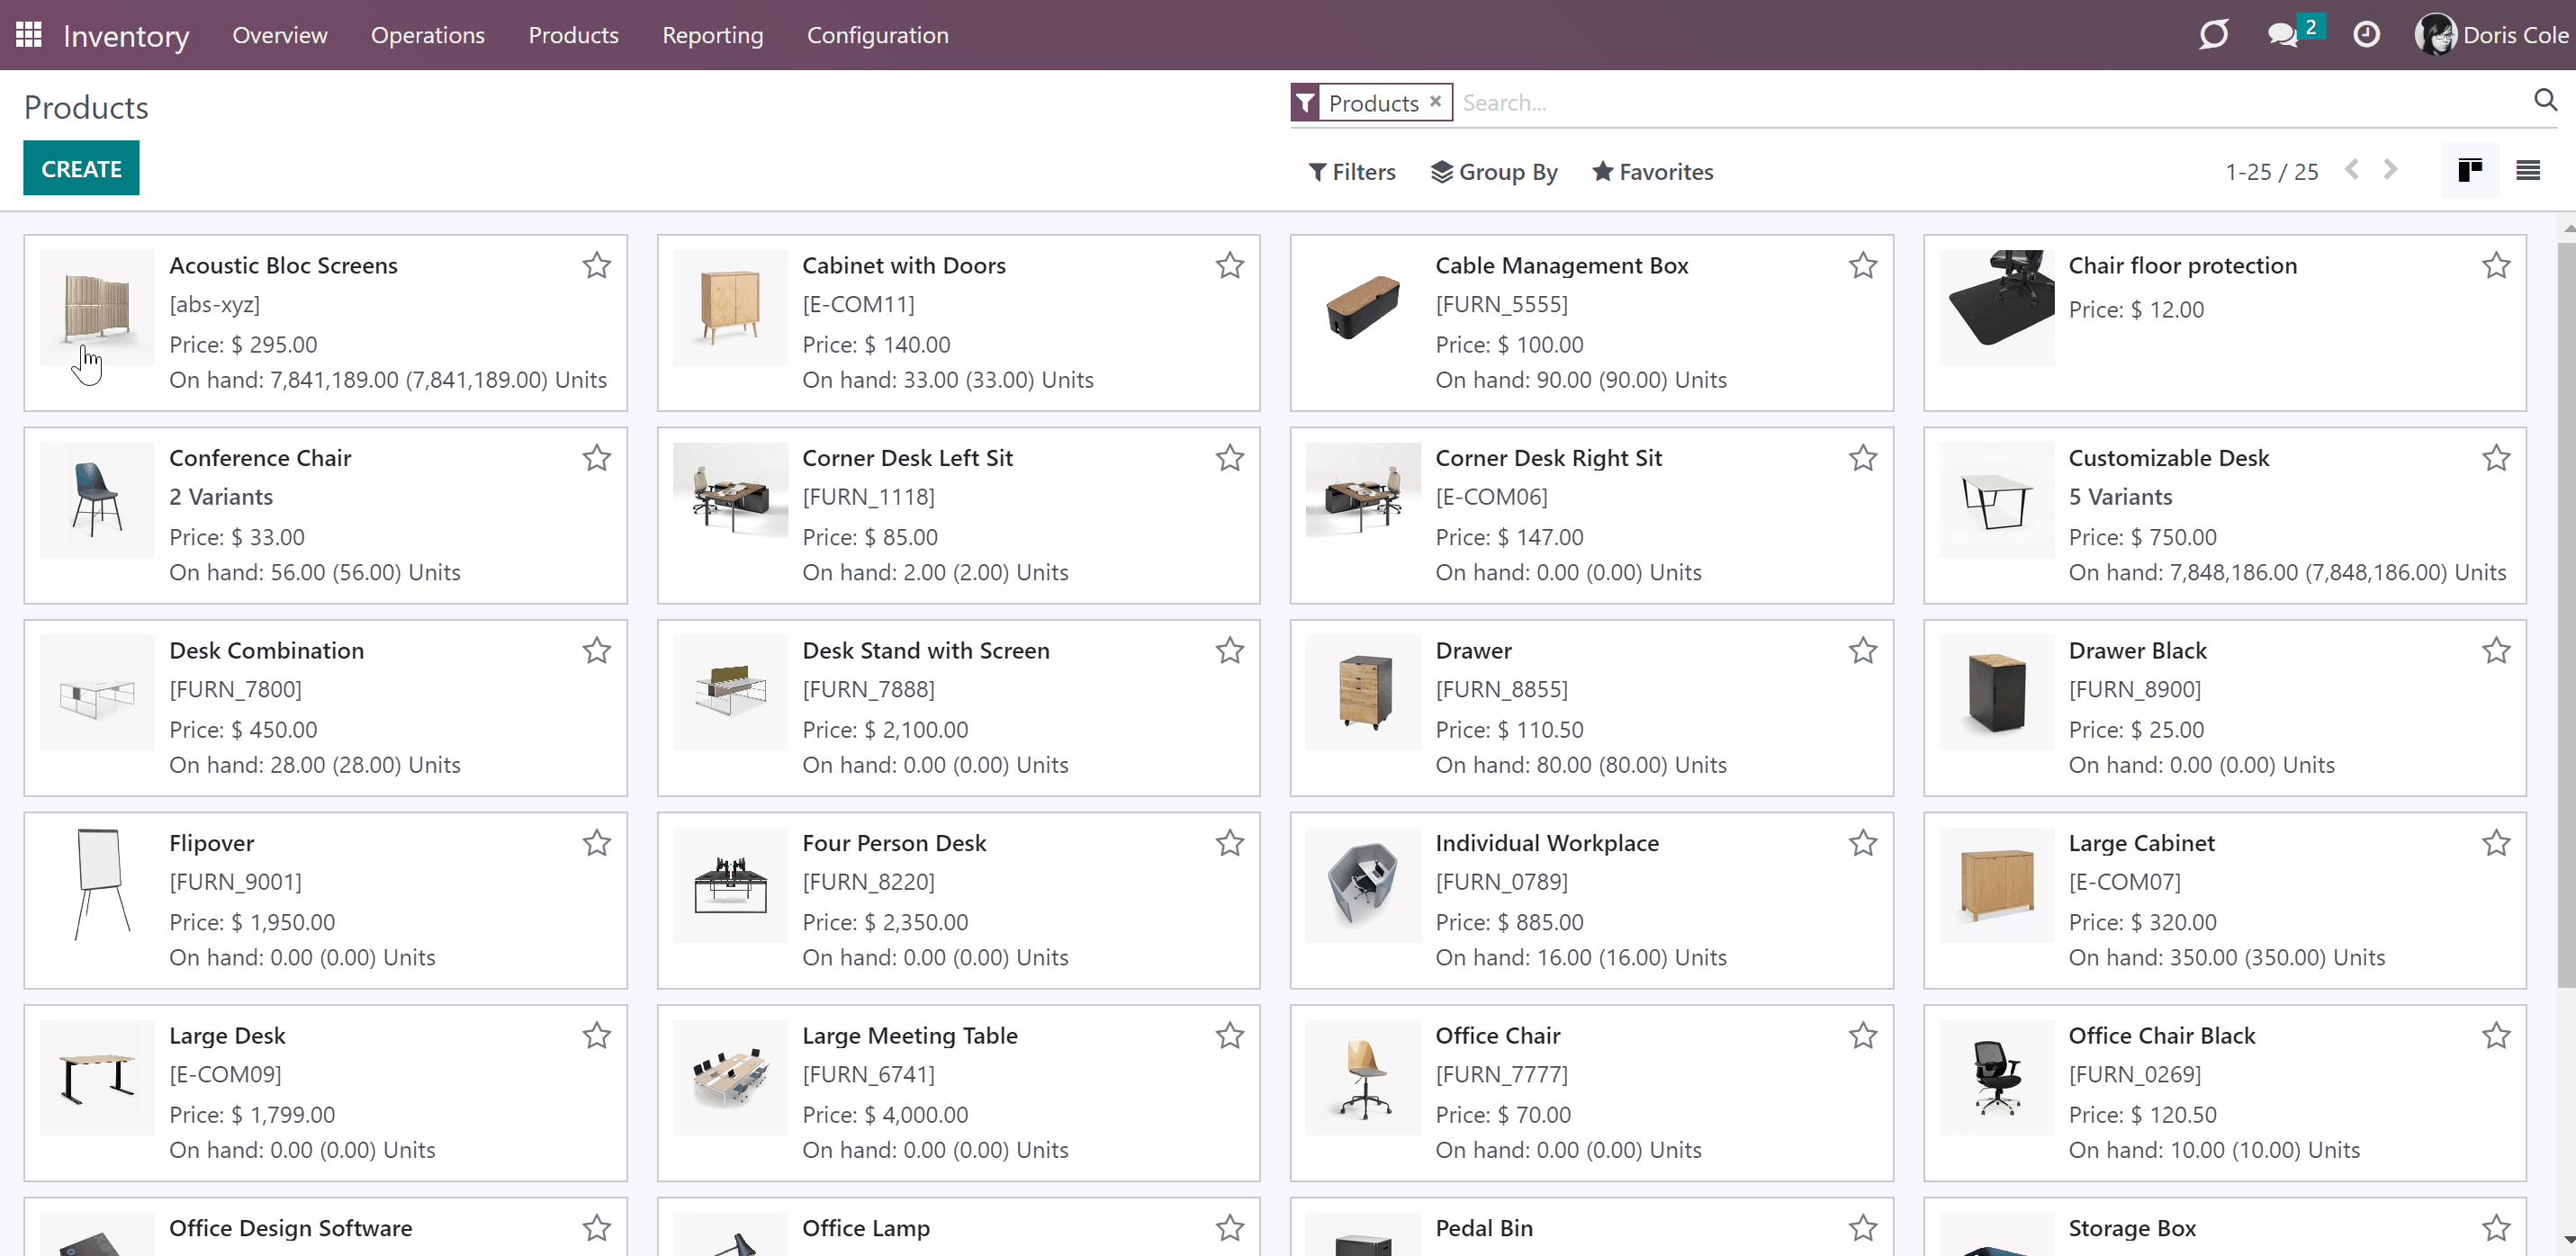This screenshot has width=2576, height=1256.
Task: Click the Conference Chair thumbnail image
Action: point(97,500)
